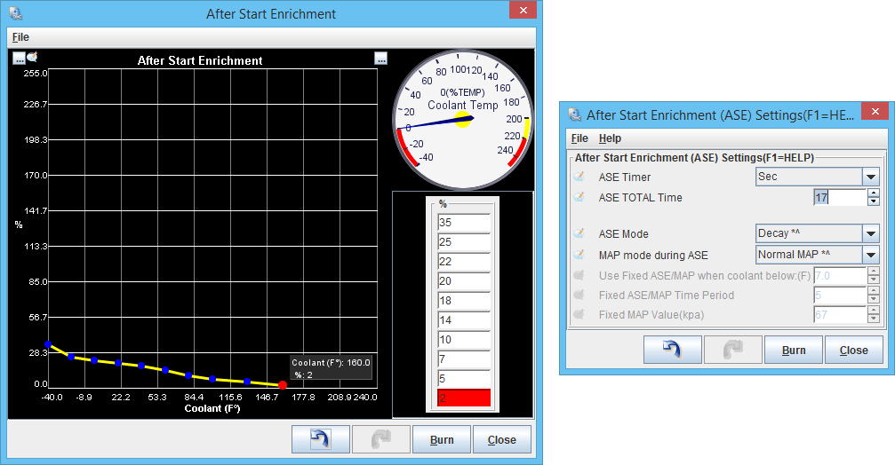895x465 pixels.
Task: Click the red selected point on the curve
Action: pos(283,385)
